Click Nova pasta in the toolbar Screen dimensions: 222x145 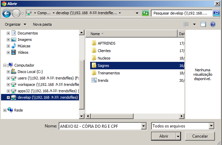42,24
